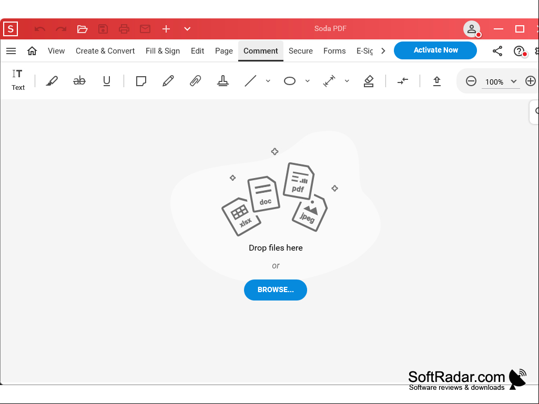This screenshot has width=539, height=404.
Task: Expand the measure tool dropdown arrow
Action: 347,81
